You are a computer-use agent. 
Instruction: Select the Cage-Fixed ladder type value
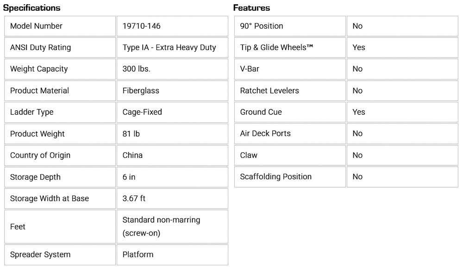tap(142, 112)
